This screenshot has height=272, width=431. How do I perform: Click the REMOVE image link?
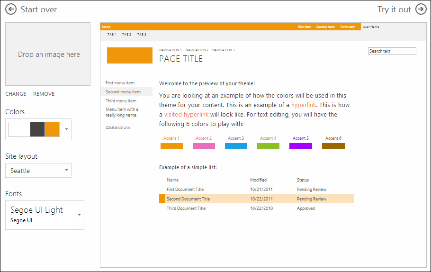click(x=44, y=94)
